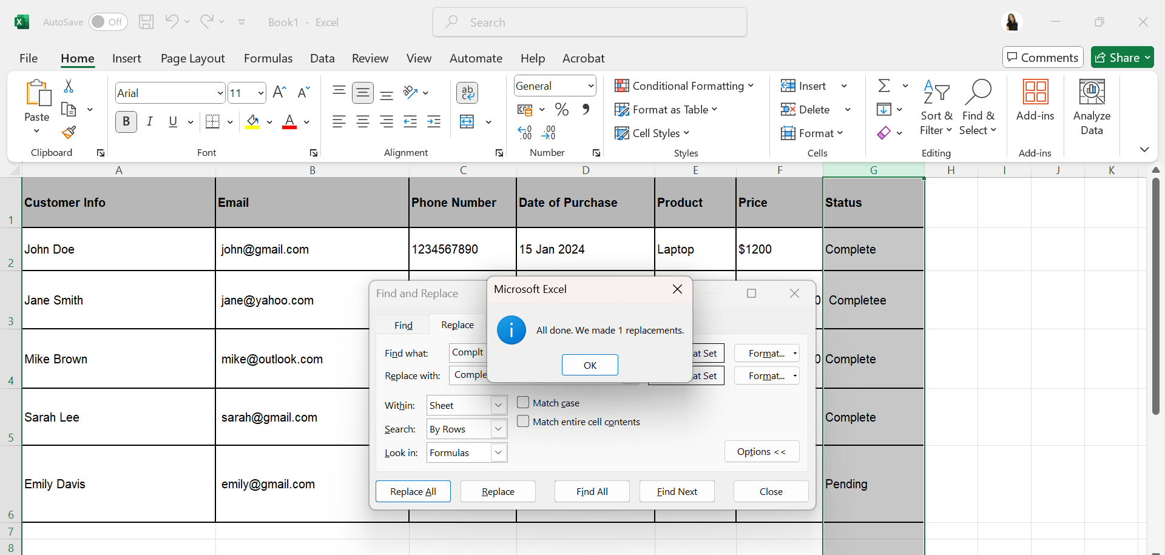Click the Format Painter brush icon

tap(69, 132)
